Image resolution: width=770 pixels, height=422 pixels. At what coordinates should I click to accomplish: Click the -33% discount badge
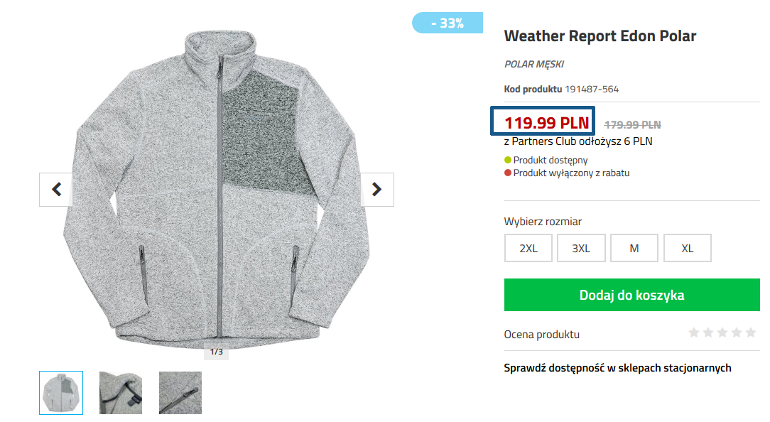coord(448,23)
